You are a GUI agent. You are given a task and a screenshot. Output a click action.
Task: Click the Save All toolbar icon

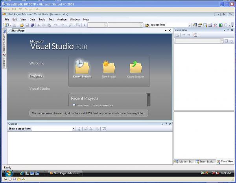[32, 25]
